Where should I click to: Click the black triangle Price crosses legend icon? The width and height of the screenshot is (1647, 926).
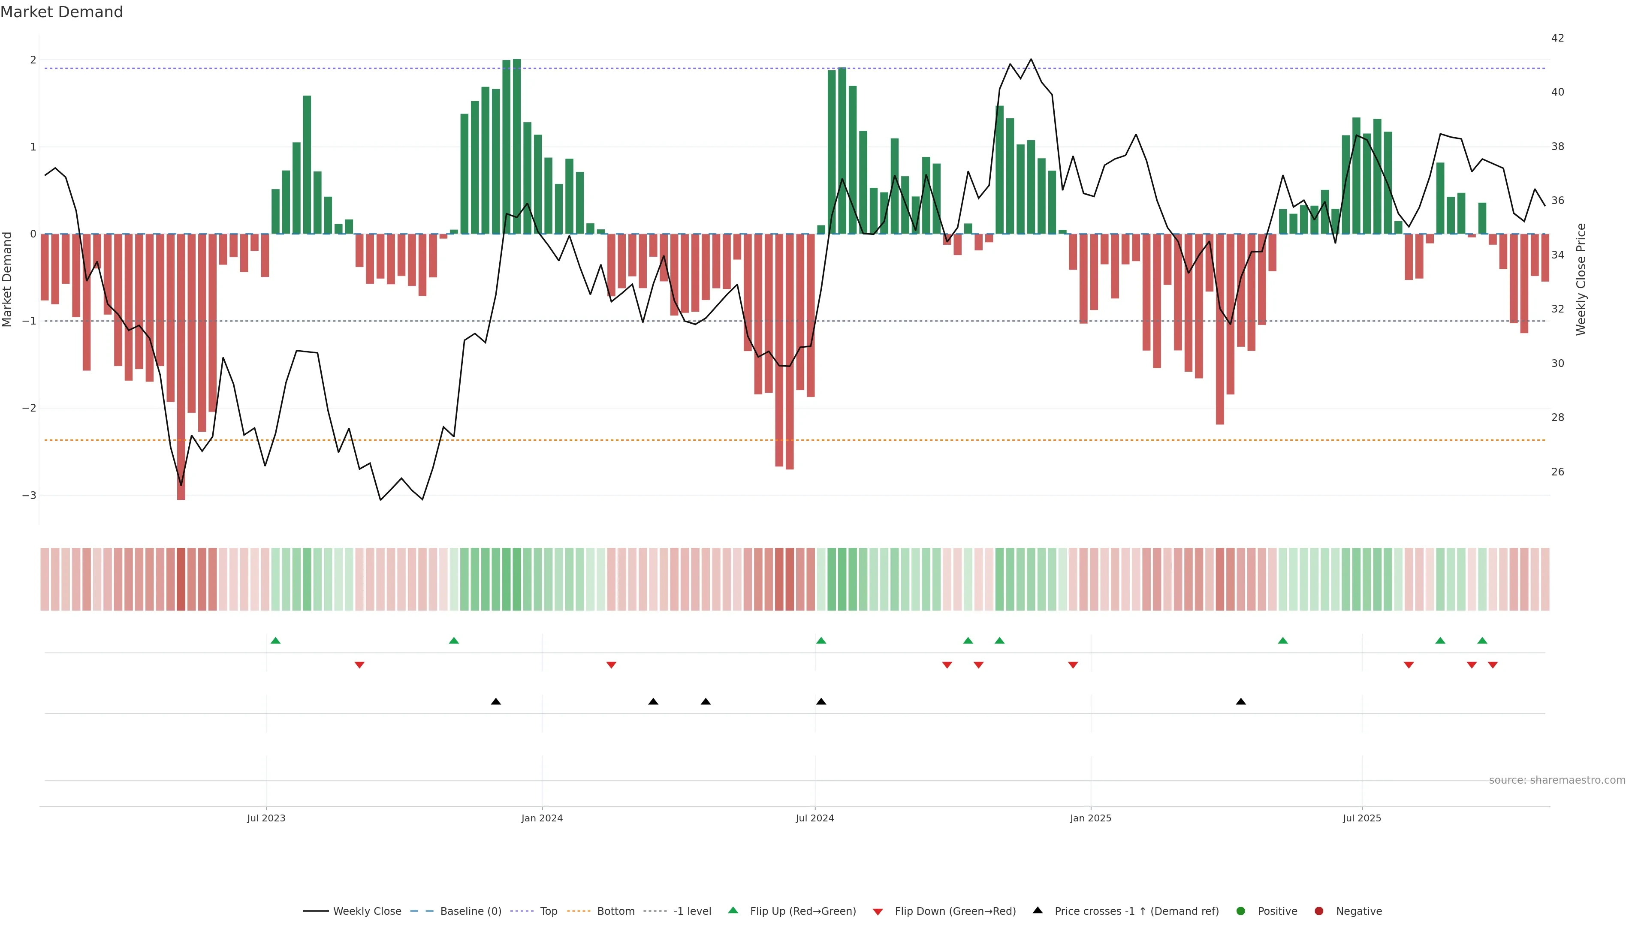pyautogui.click(x=1038, y=910)
